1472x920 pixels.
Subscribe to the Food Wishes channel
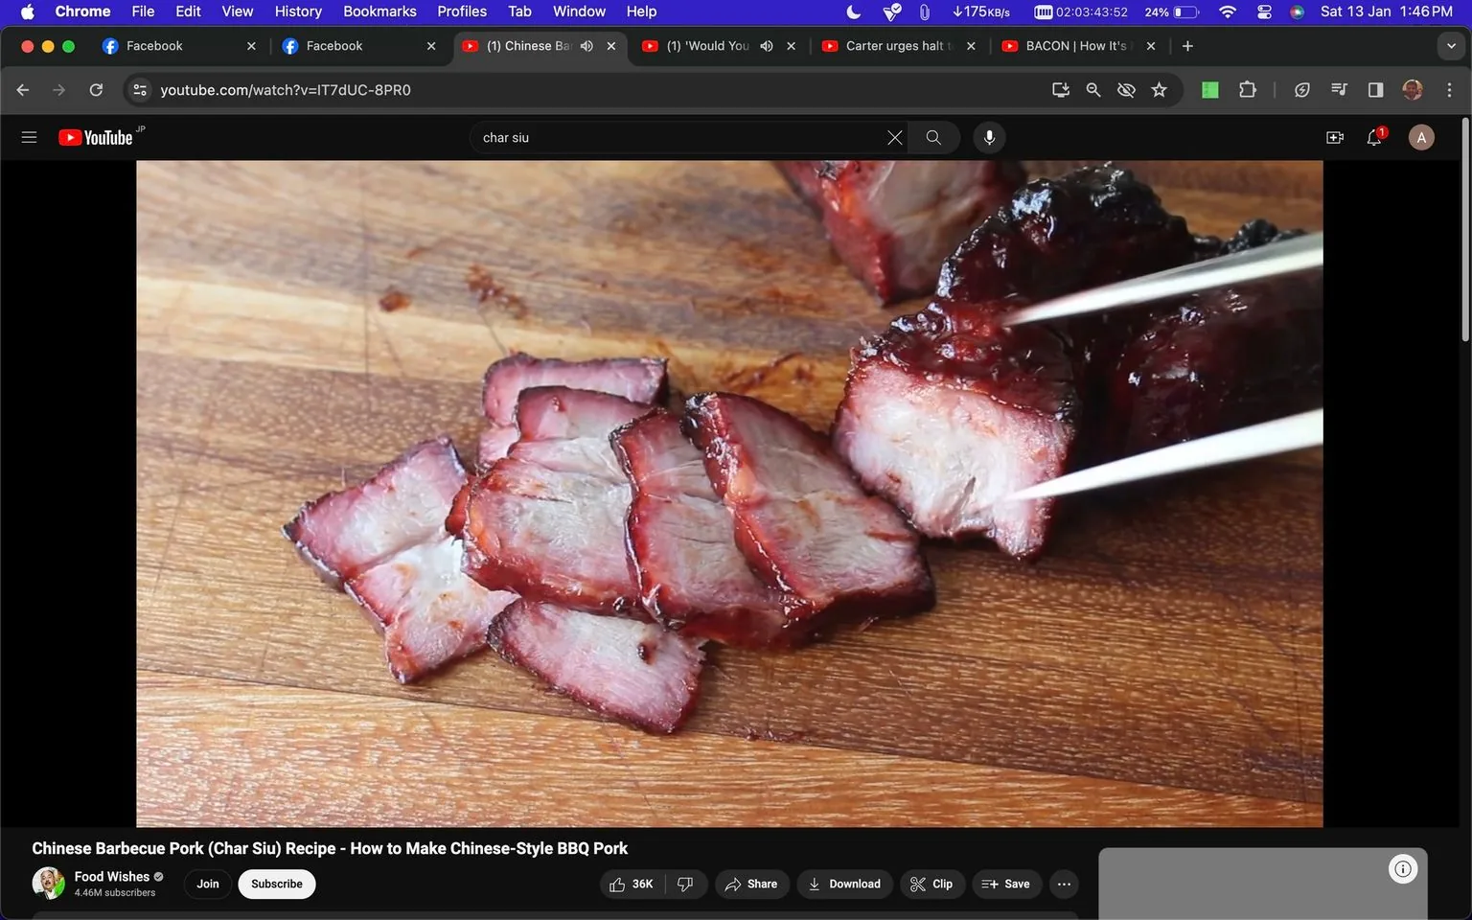pos(276,884)
